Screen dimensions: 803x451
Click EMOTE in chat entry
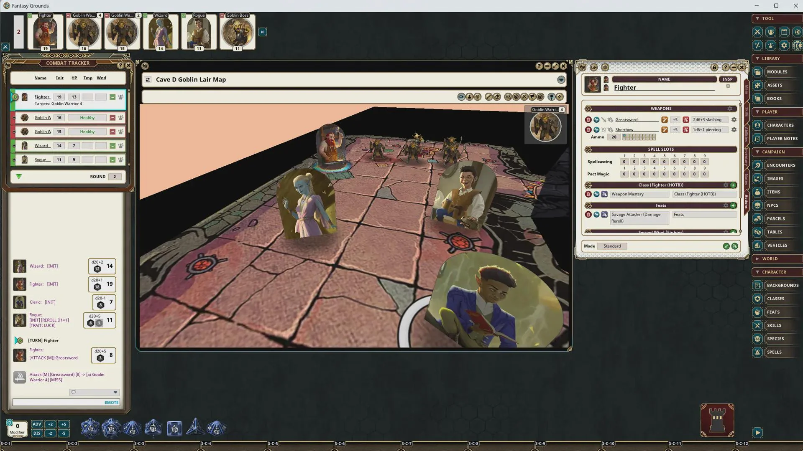pyautogui.click(x=111, y=403)
